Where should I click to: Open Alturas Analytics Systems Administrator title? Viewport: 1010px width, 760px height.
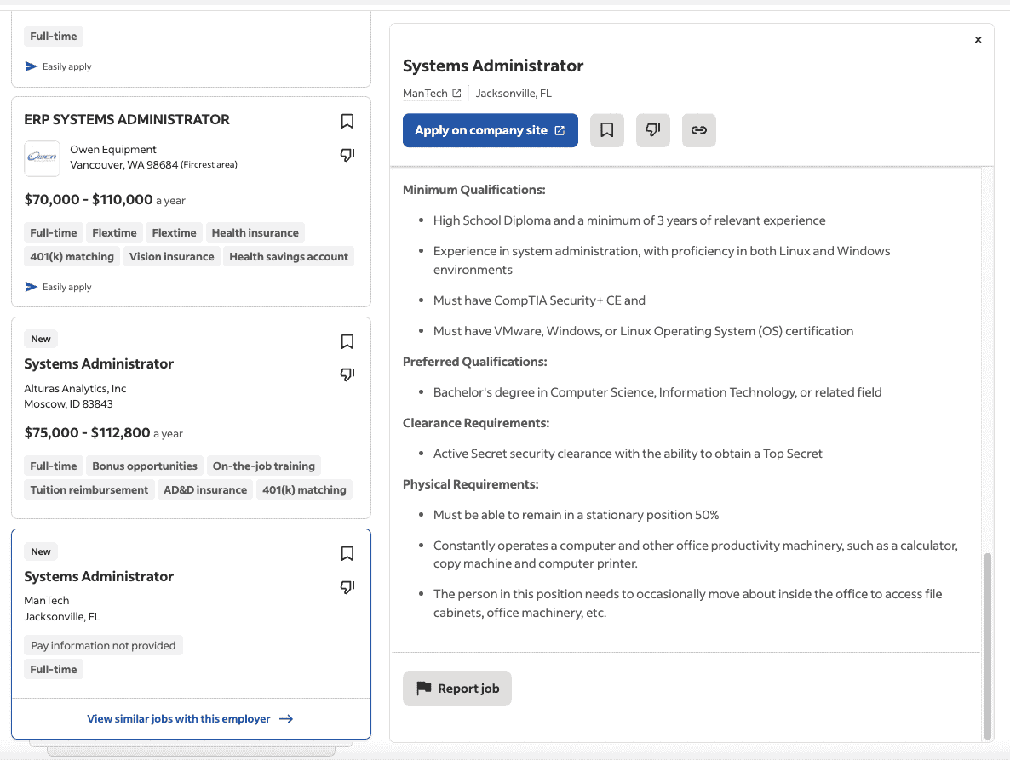pos(99,363)
